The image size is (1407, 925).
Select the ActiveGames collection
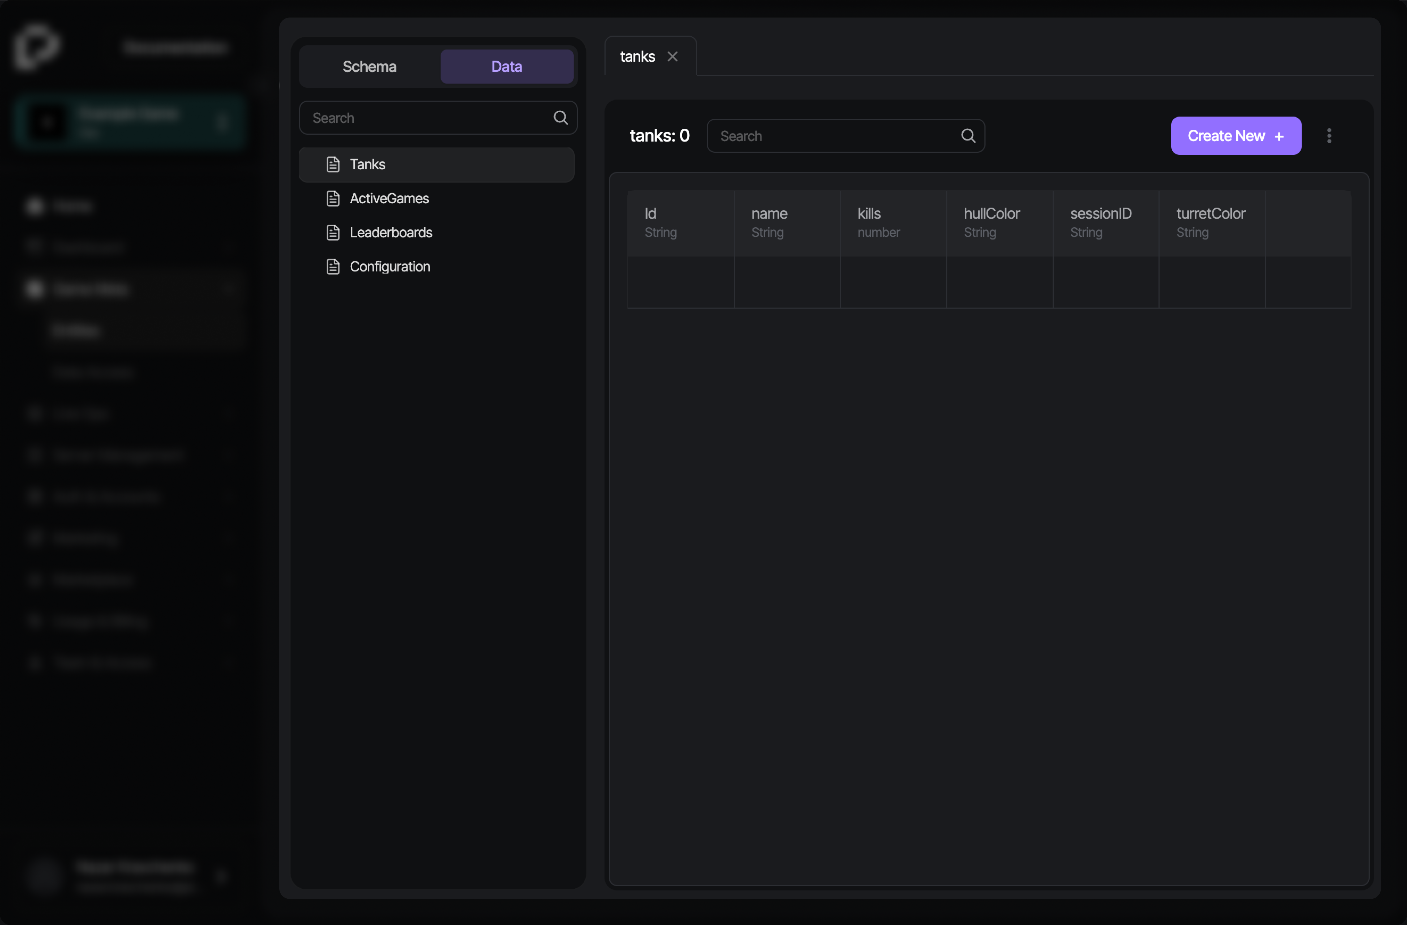(x=389, y=199)
